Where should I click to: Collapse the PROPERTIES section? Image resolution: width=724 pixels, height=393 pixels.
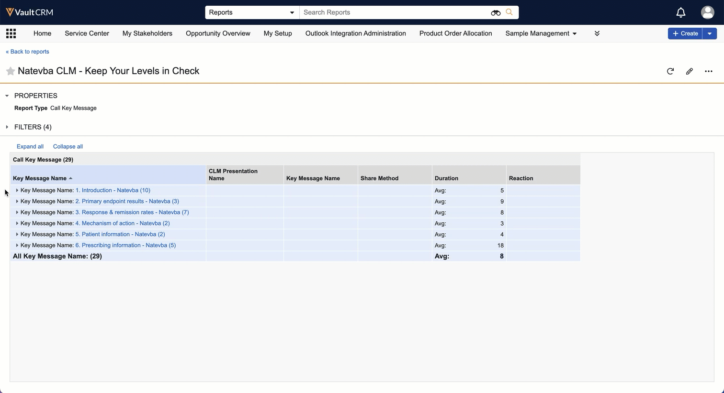(x=7, y=96)
